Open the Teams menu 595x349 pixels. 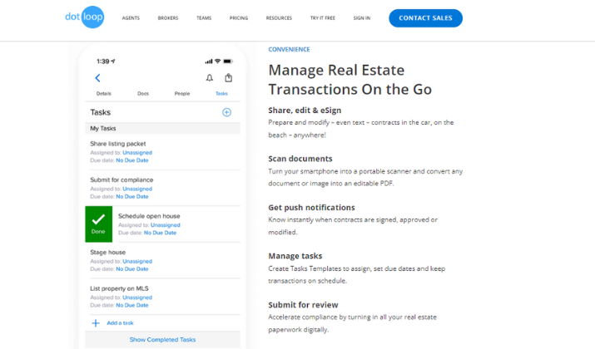click(204, 17)
